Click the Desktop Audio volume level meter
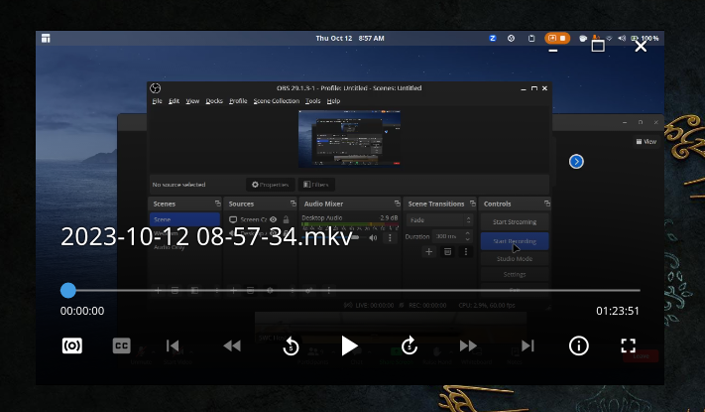705x412 pixels. click(x=350, y=224)
